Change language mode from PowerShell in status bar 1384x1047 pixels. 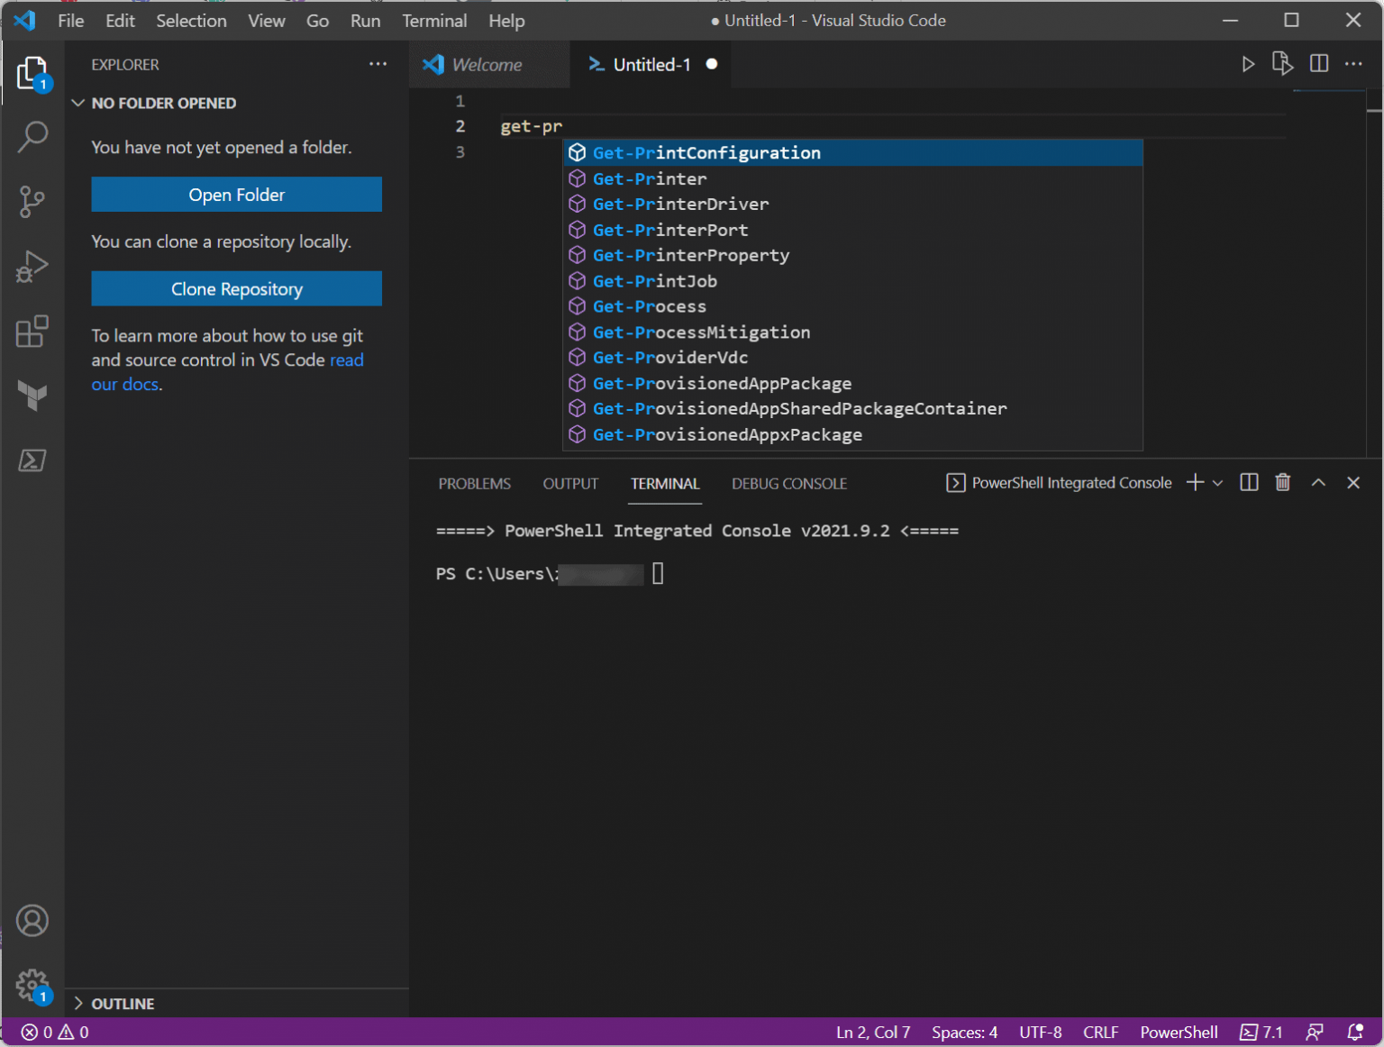pos(1179,1033)
